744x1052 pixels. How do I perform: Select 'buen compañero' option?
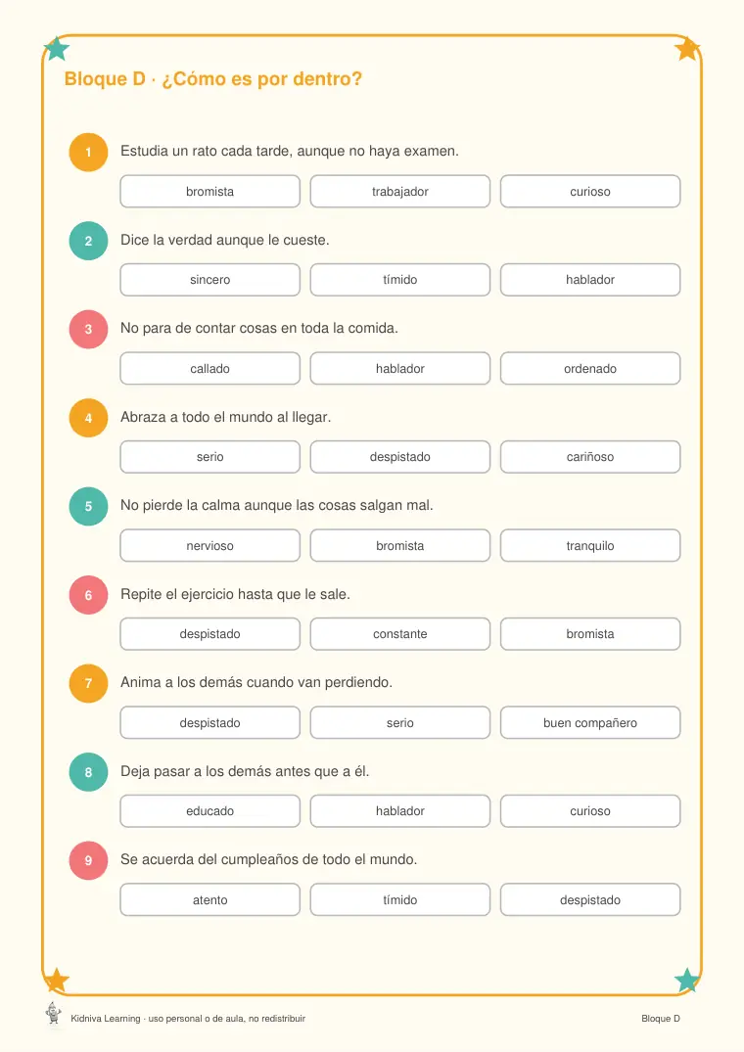point(590,722)
